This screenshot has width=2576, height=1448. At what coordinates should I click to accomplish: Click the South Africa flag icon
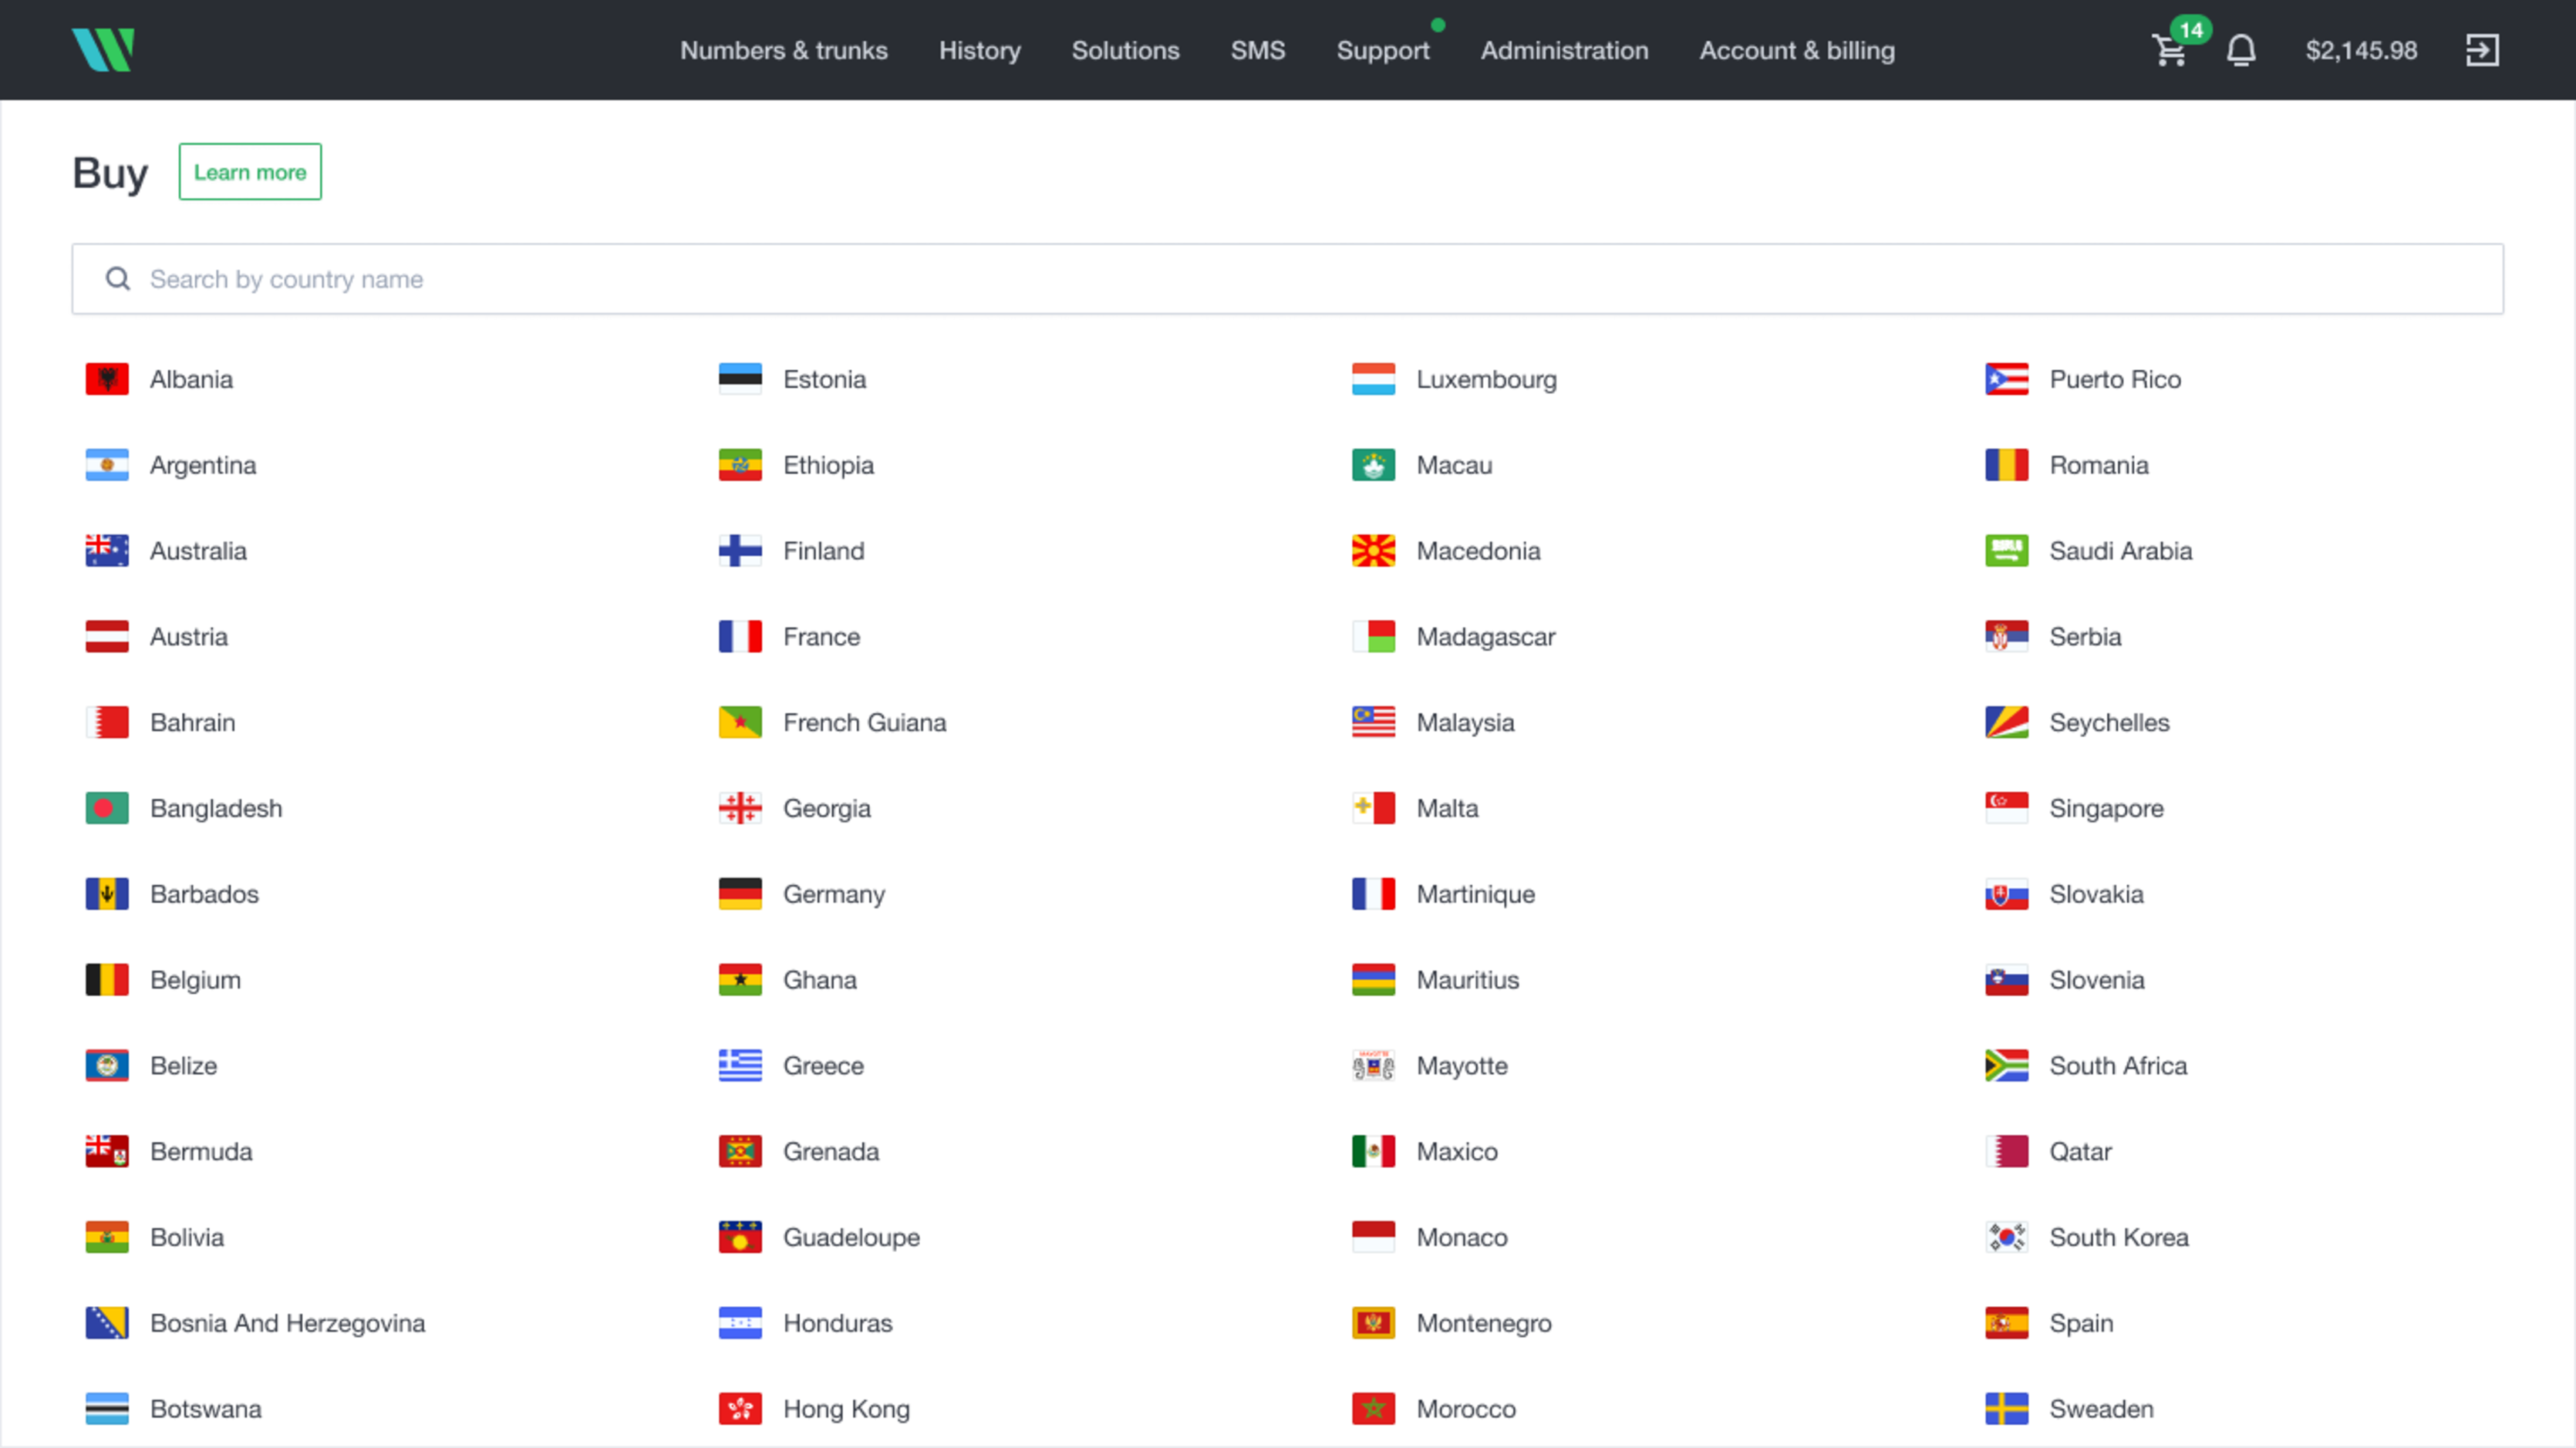[x=2006, y=1066]
